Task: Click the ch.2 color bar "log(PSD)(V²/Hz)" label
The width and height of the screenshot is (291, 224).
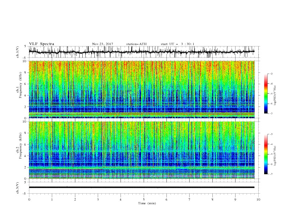Action: tap(275, 156)
